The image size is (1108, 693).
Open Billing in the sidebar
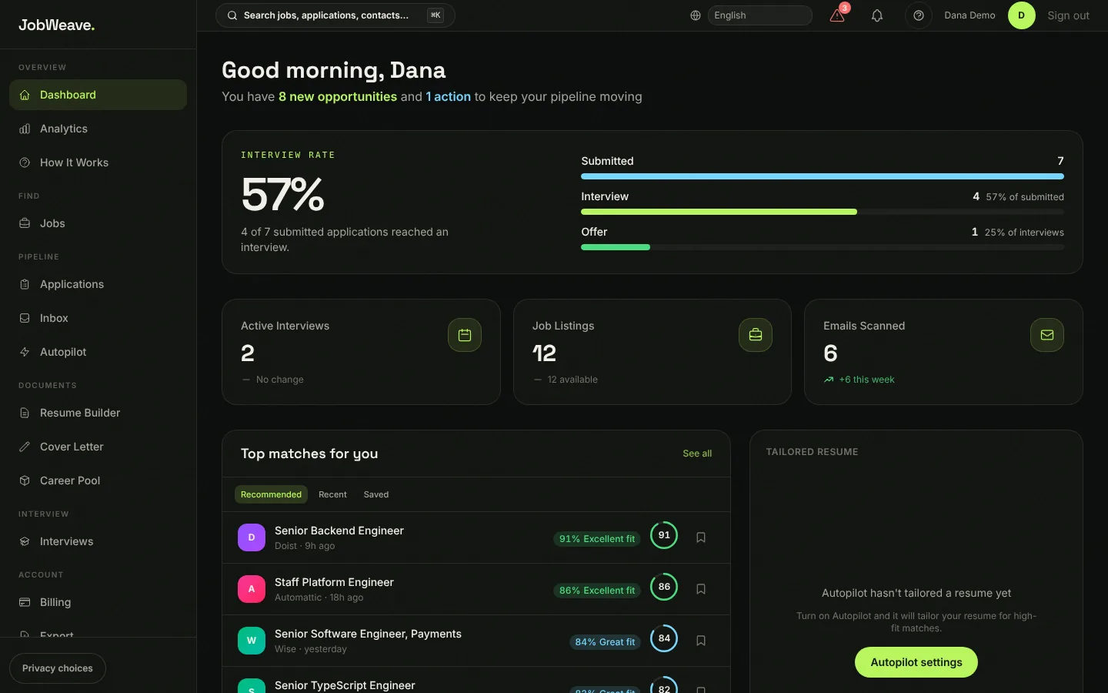98,602
